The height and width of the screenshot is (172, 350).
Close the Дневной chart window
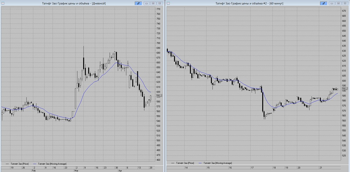point(160,4)
